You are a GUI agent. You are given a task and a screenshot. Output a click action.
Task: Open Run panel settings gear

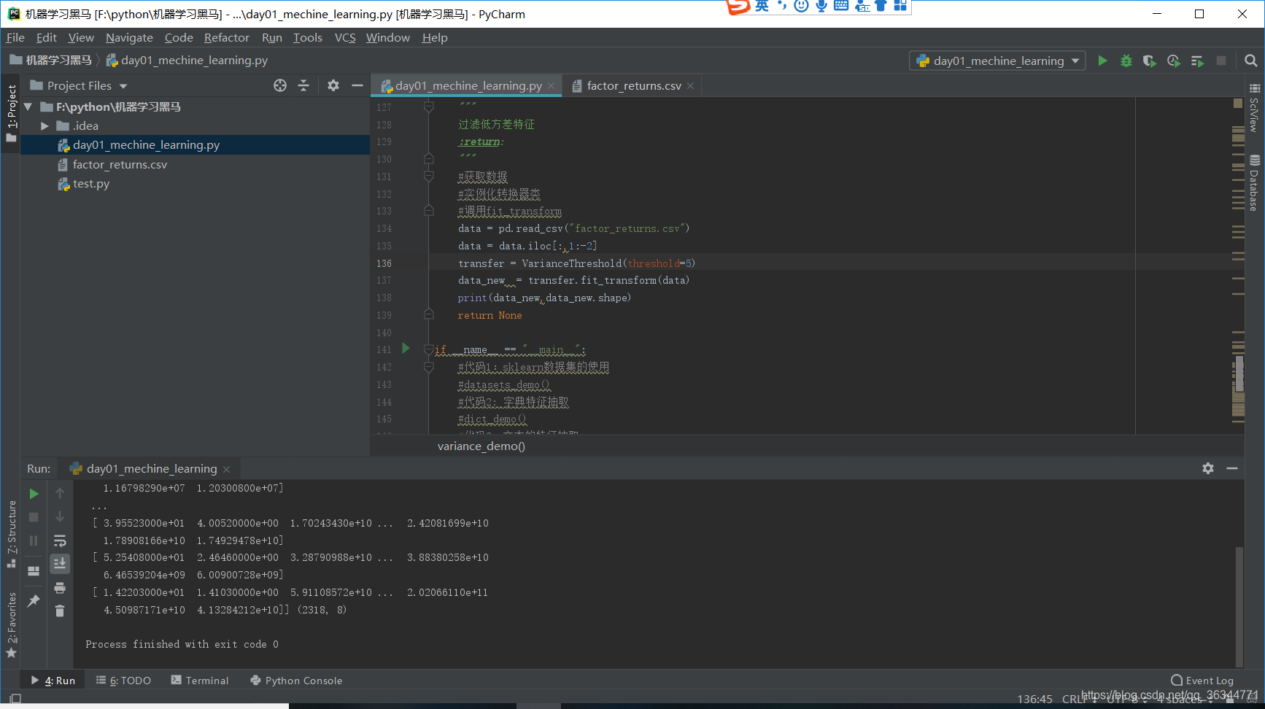pyautogui.click(x=1208, y=468)
